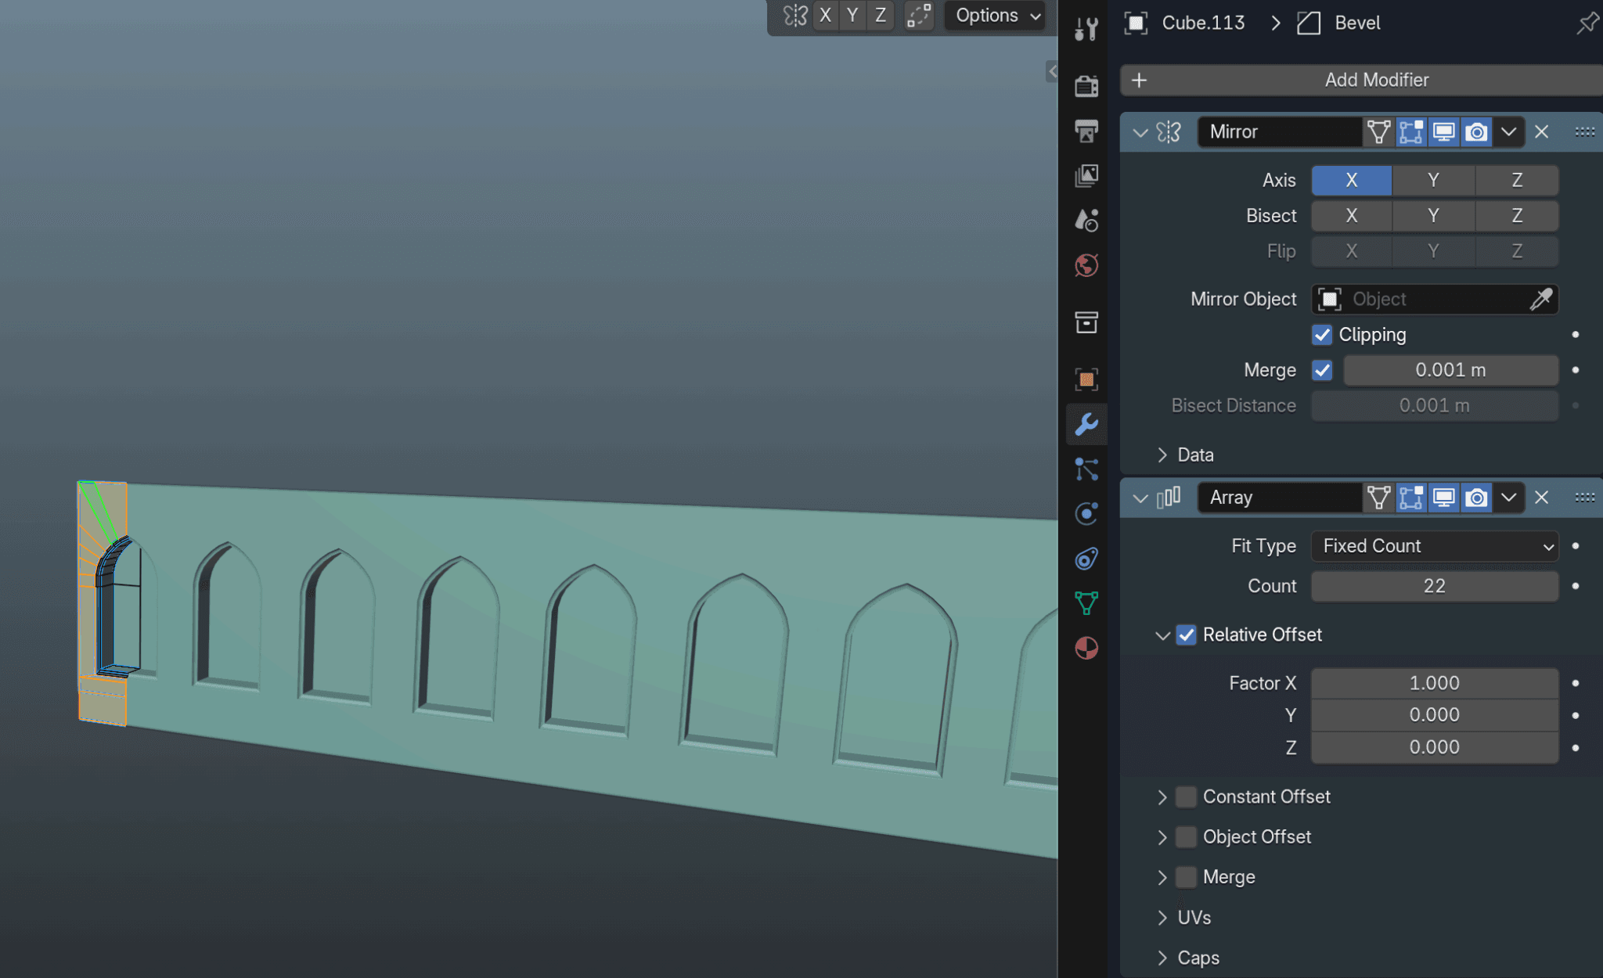
Task: Toggle Mirror modifier viewport visibility
Action: click(x=1444, y=131)
